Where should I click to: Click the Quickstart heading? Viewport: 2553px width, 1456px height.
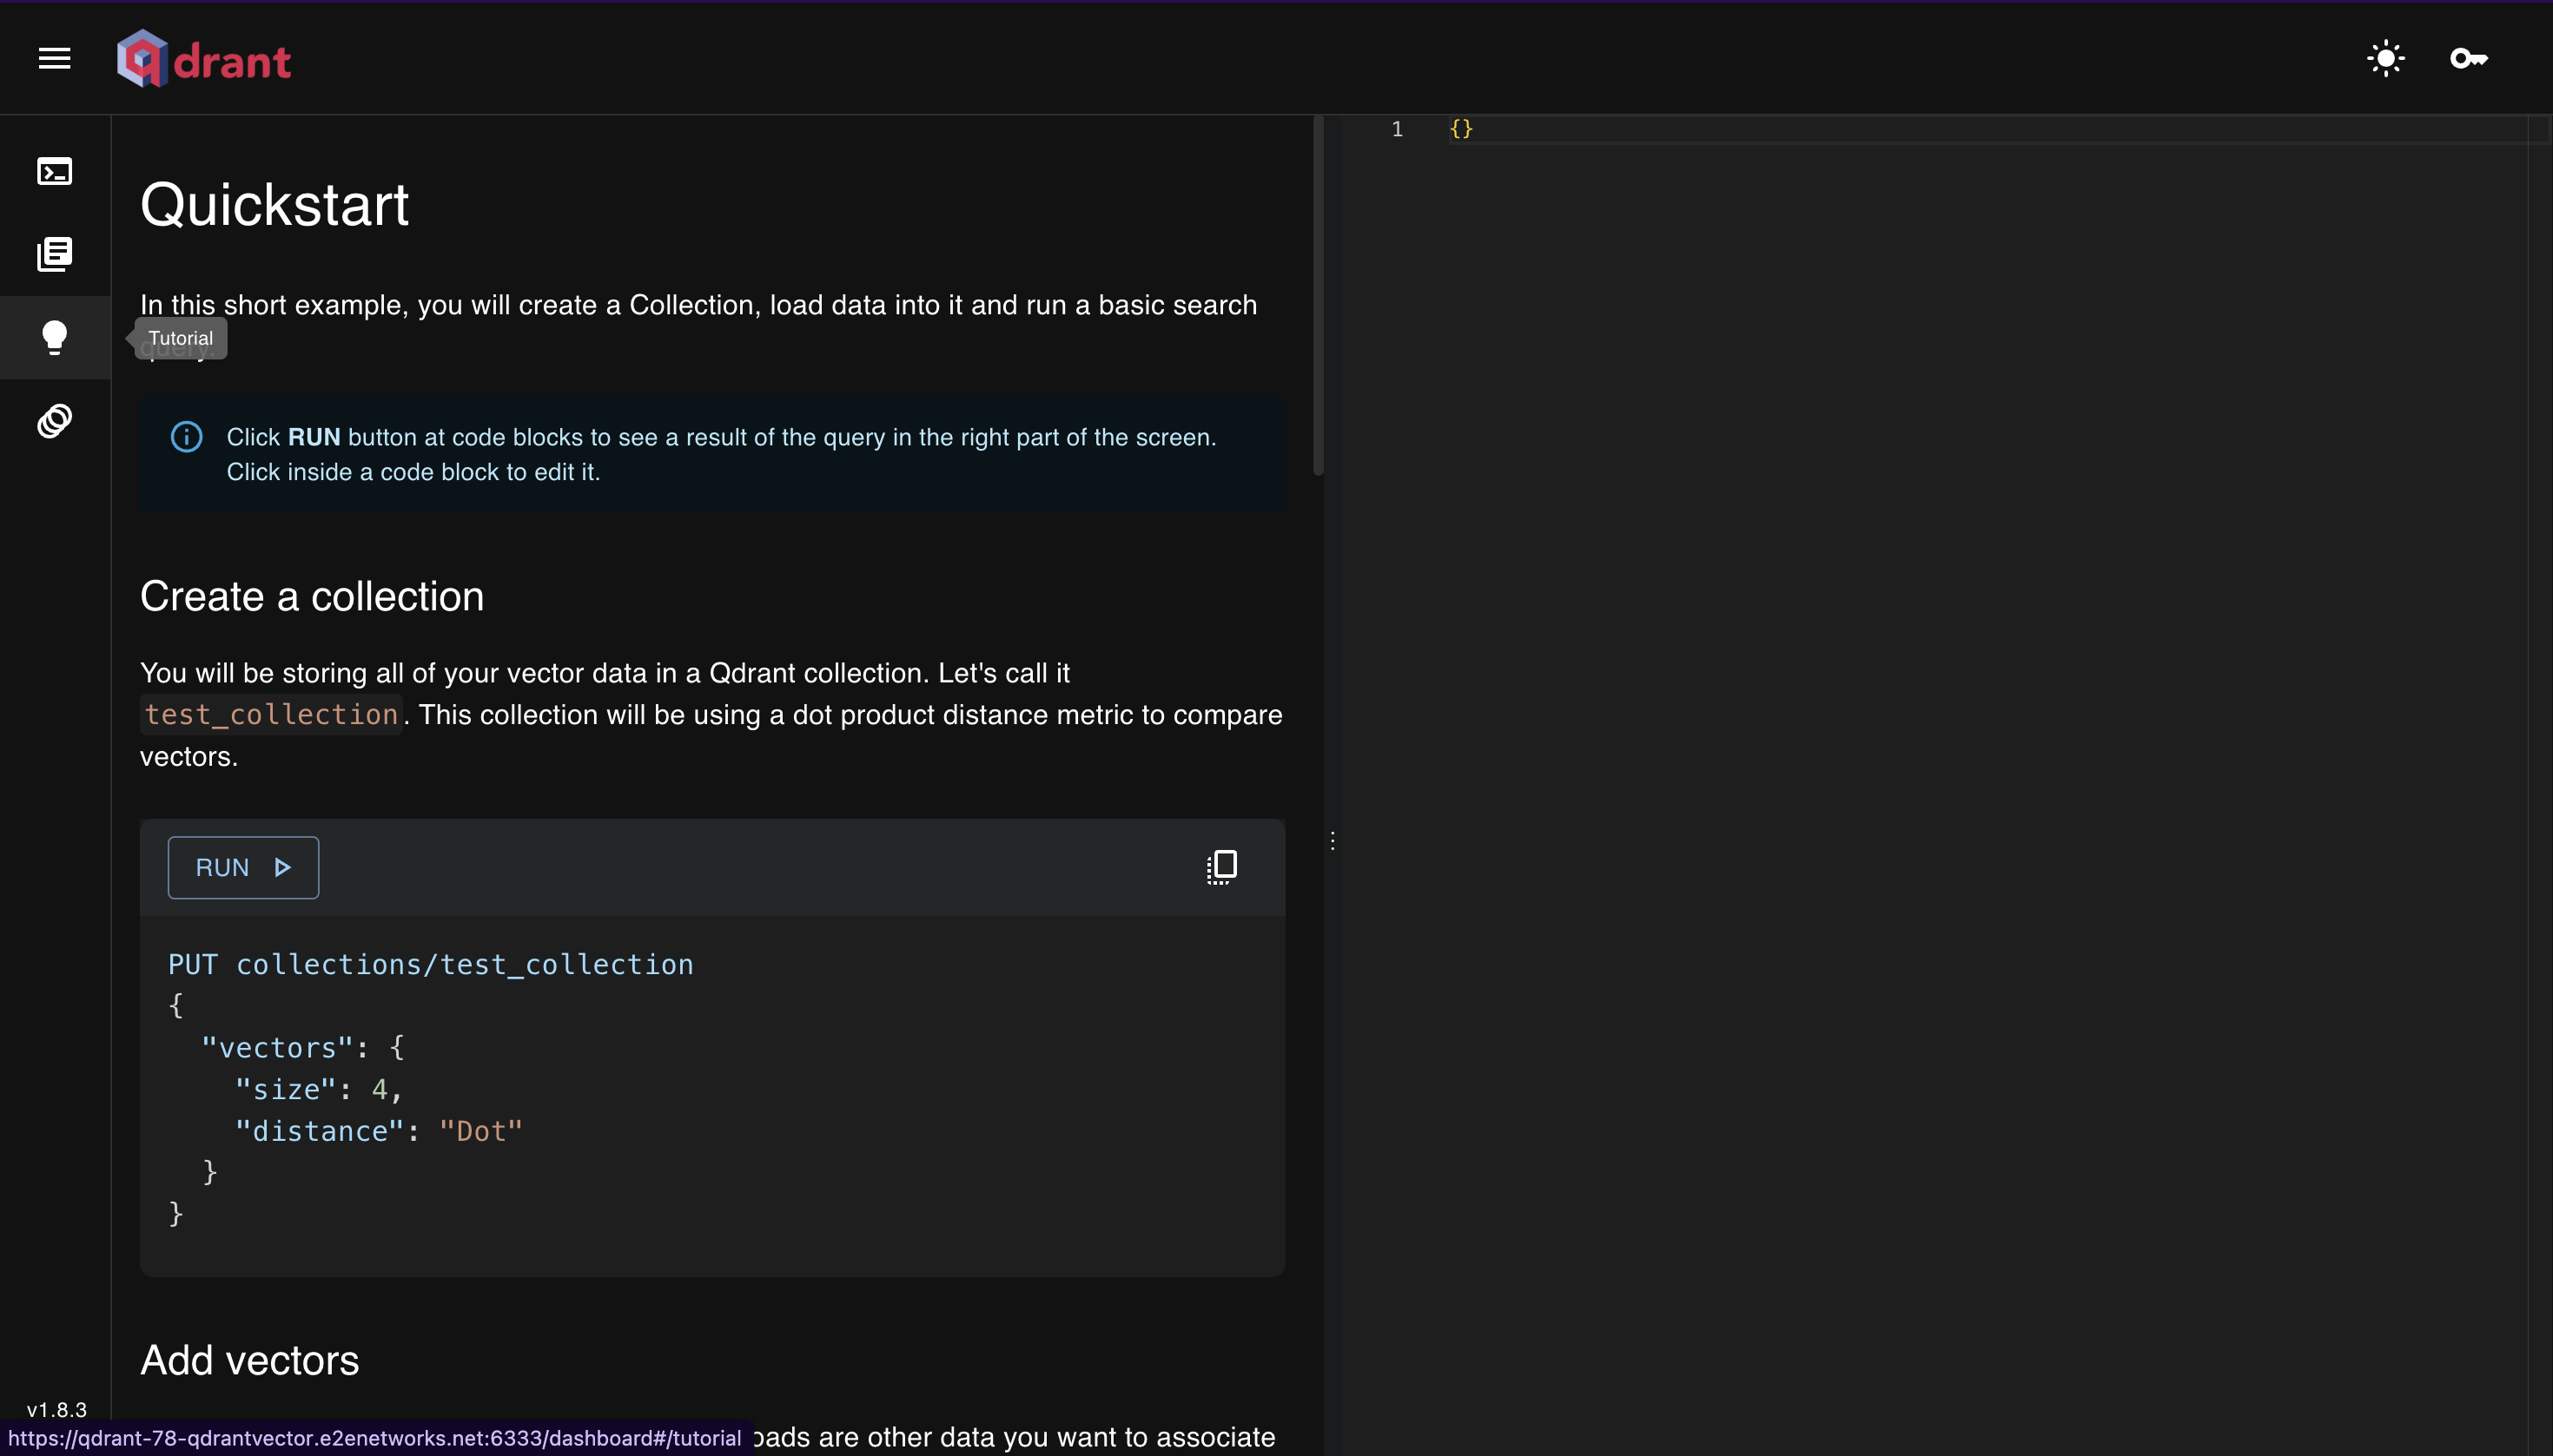(274, 205)
